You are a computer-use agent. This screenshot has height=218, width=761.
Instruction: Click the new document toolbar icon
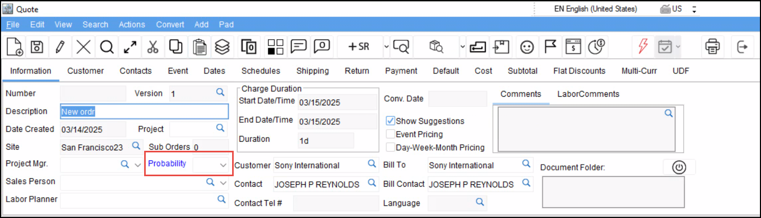[15, 47]
